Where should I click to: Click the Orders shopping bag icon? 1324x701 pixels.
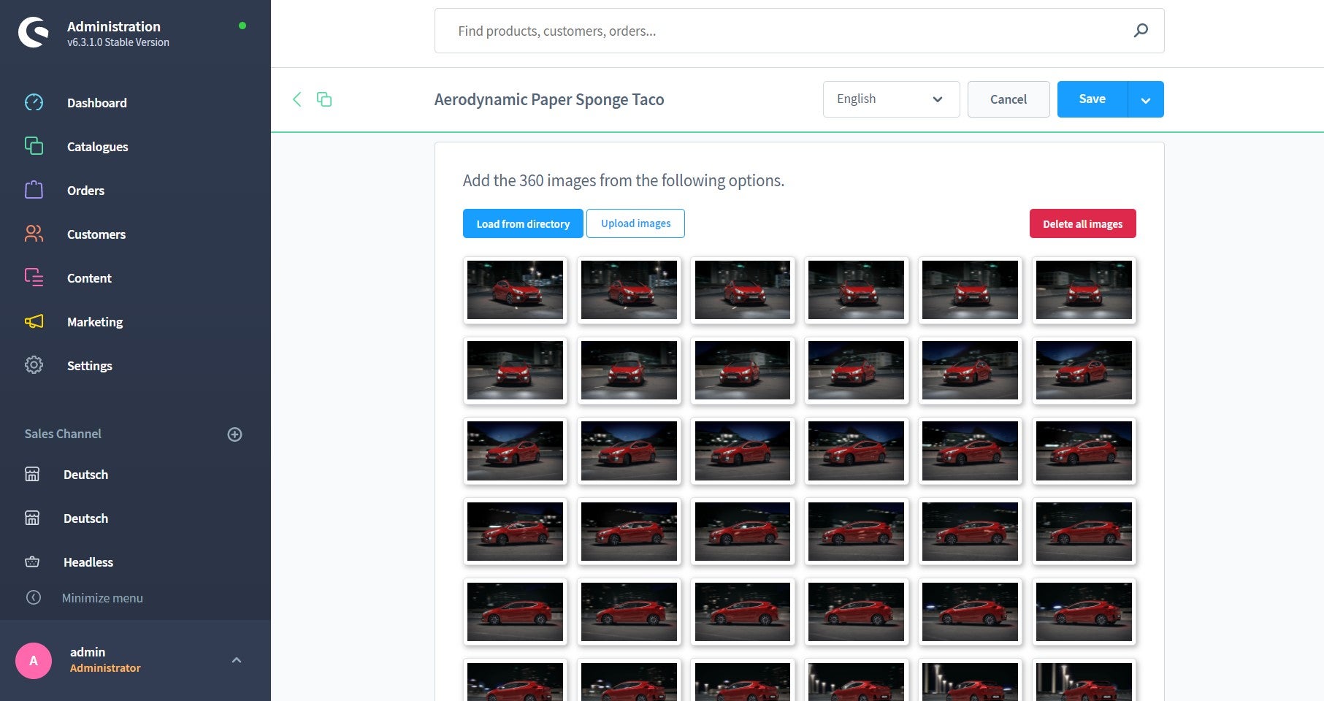34,190
